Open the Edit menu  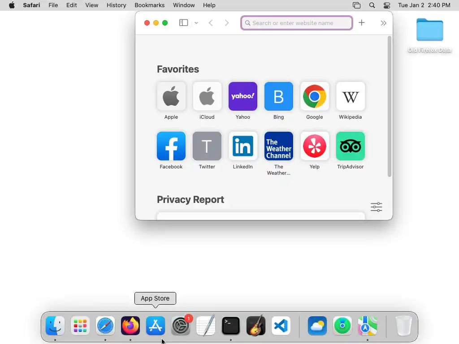coord(71,5)
